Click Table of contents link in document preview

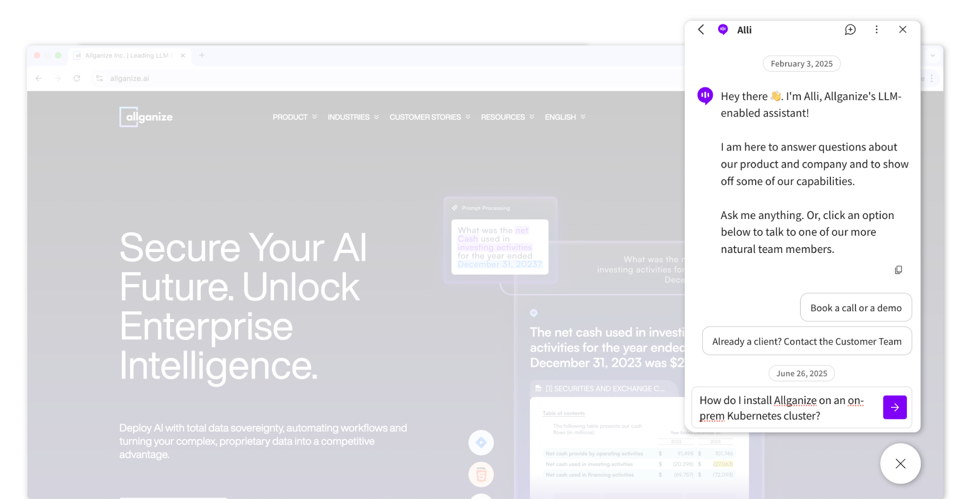pos(564,413)
